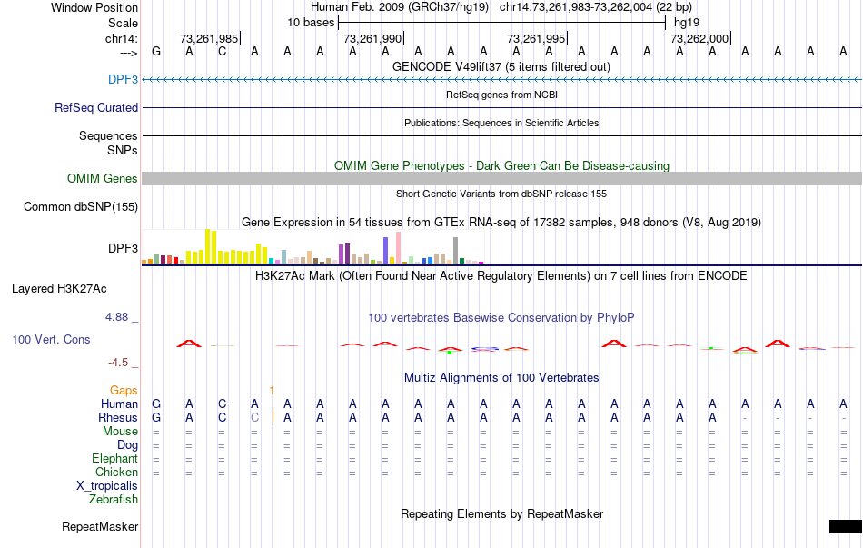The image size is (863, 548).
Task: Click Multiz Alignments of 100 Vertebrates title
Action: [x=501, y=377]
